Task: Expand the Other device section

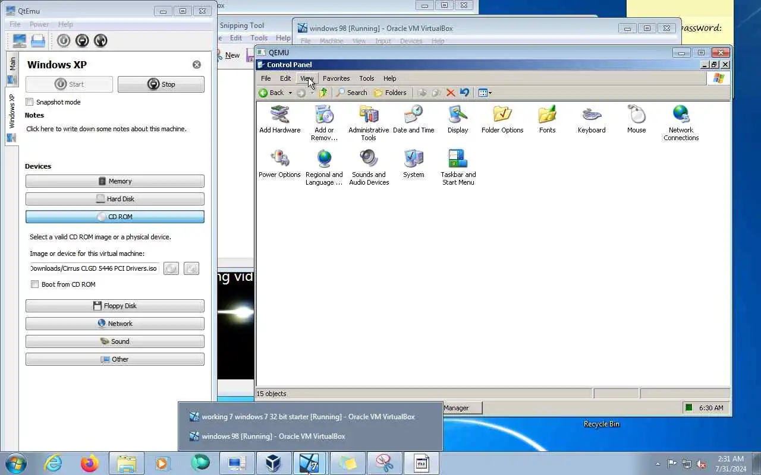Action: [x=115, y=359]
